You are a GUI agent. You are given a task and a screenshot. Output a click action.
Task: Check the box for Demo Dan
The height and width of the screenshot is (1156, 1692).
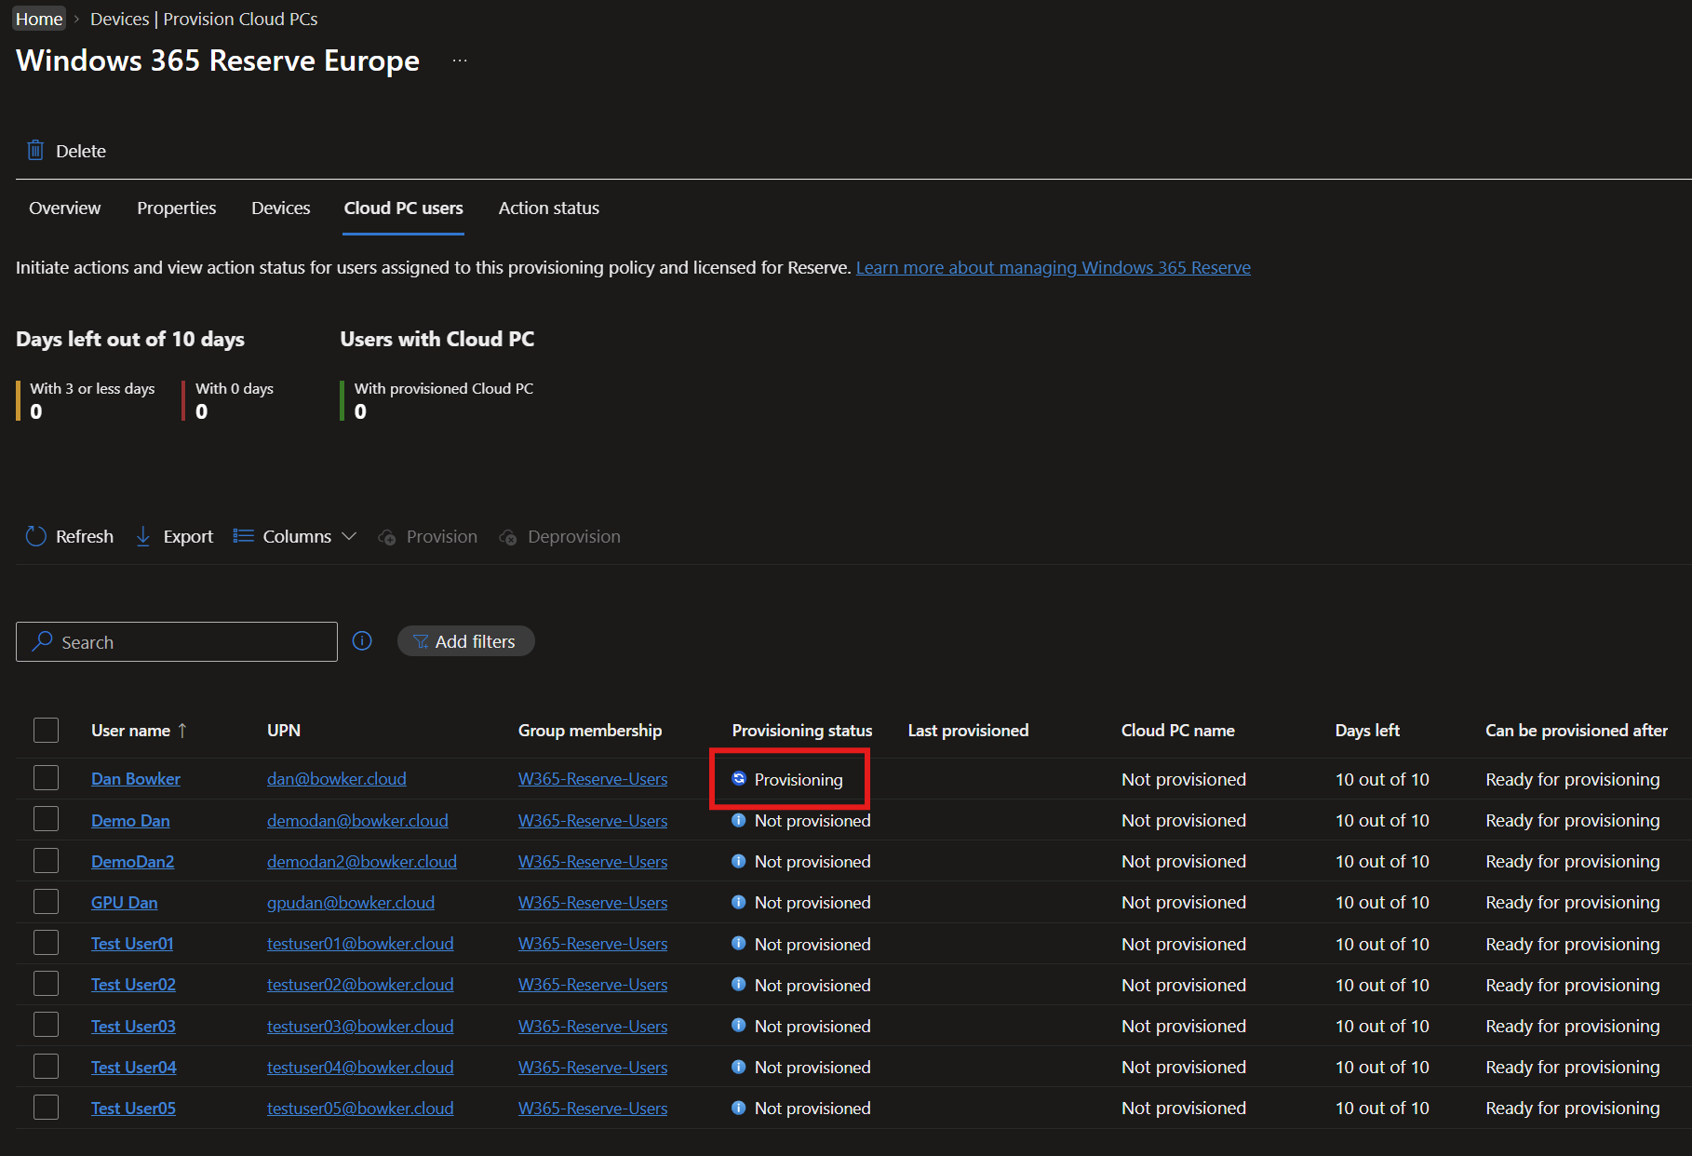tap(46, 819)
